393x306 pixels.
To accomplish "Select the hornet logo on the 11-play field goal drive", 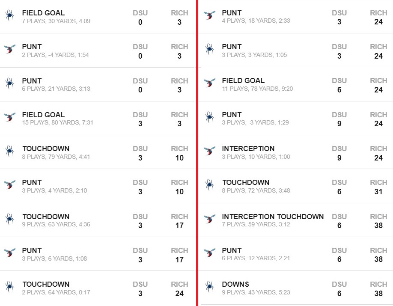I will pyautogui.click(x=209, y=83).
